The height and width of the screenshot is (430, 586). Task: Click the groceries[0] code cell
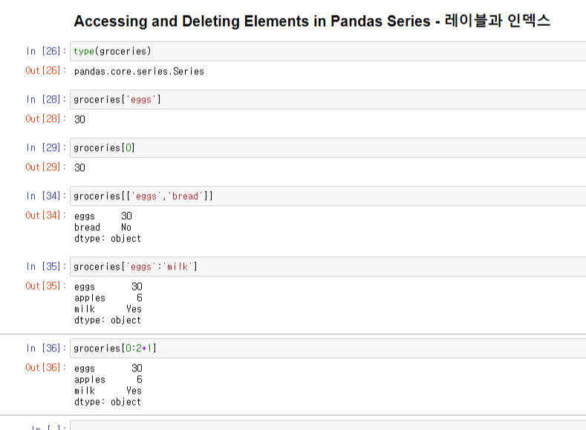click(328, 148)
